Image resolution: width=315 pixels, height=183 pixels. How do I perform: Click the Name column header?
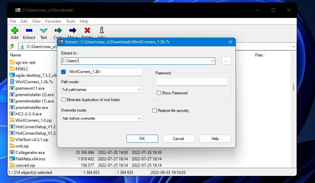pyautogui.click(x=16, y=55)
